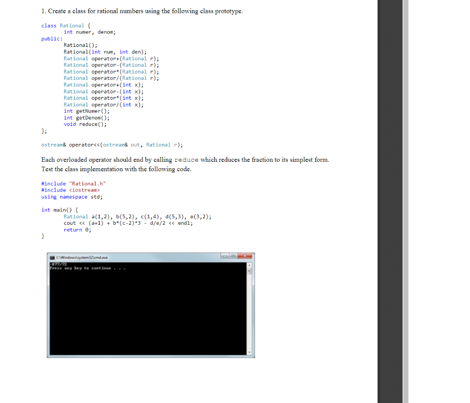Click the "Rational(int num, int den);" line
Viewport: 470px width, 403px height.
click(105, 52)
